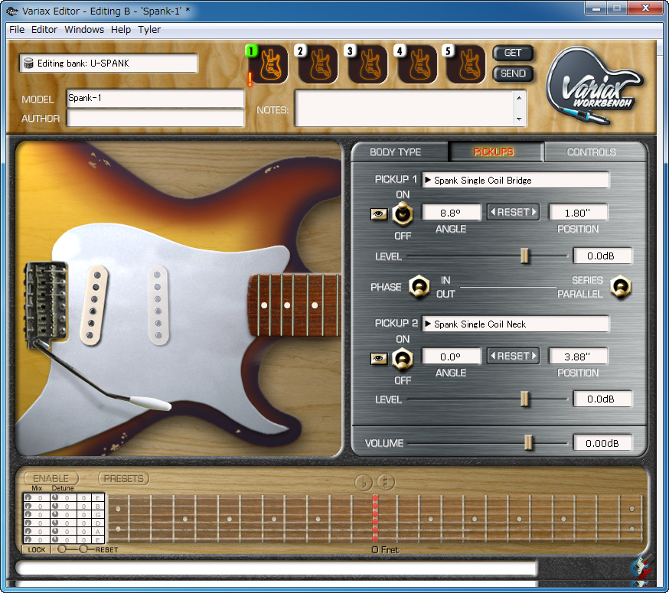
Task: Open the Editing bank U-SPANK selector
Action: point(109,64)
